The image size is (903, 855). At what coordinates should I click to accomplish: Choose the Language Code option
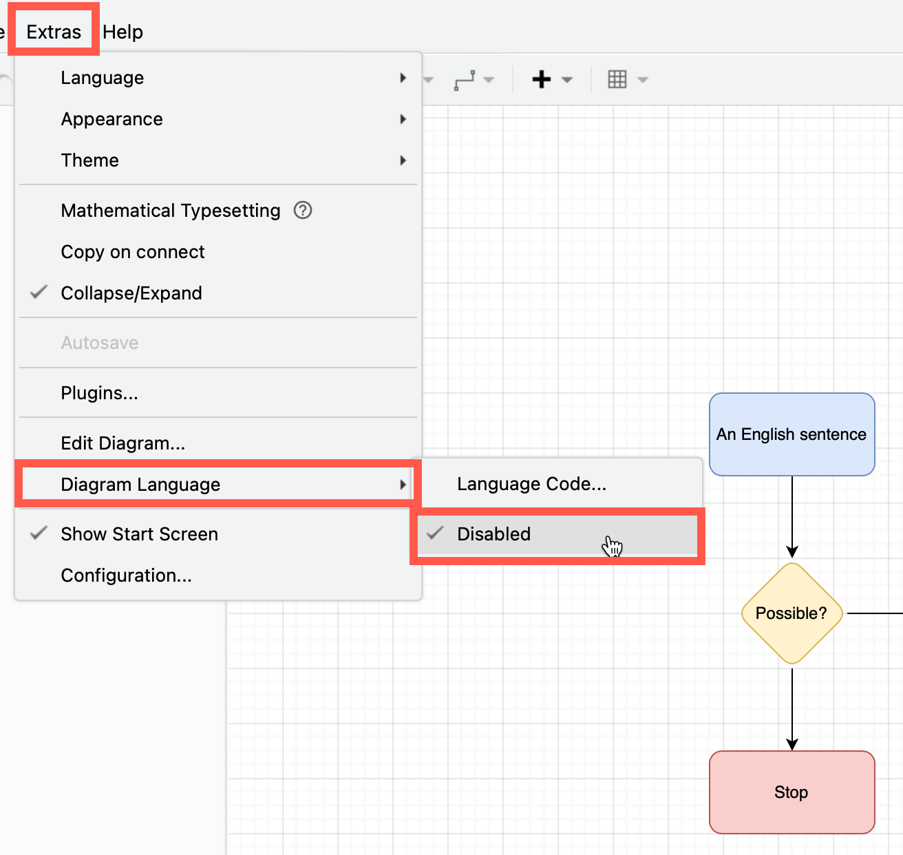point(531,484)
